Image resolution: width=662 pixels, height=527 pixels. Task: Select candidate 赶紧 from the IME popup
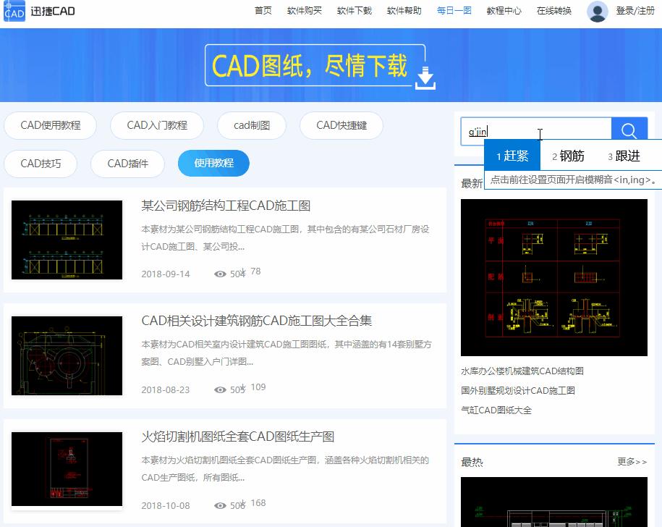tap(513, 155)
